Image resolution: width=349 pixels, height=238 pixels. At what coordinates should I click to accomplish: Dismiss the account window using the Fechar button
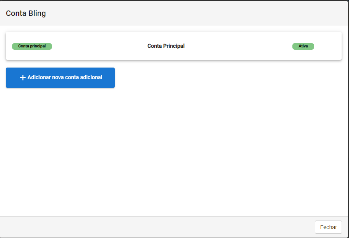(328, 227)
